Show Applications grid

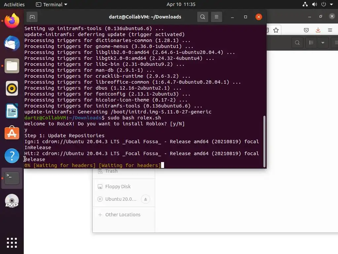12,243
